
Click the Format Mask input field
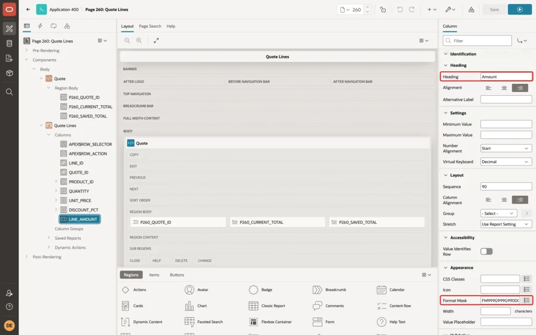click(500, 300)
